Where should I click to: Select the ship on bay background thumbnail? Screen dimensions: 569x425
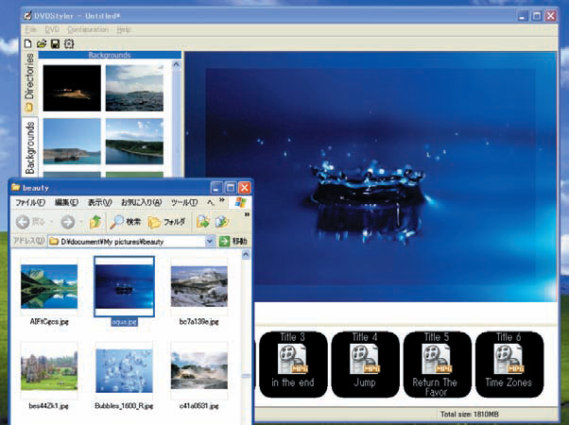click(x=72, y=142)
